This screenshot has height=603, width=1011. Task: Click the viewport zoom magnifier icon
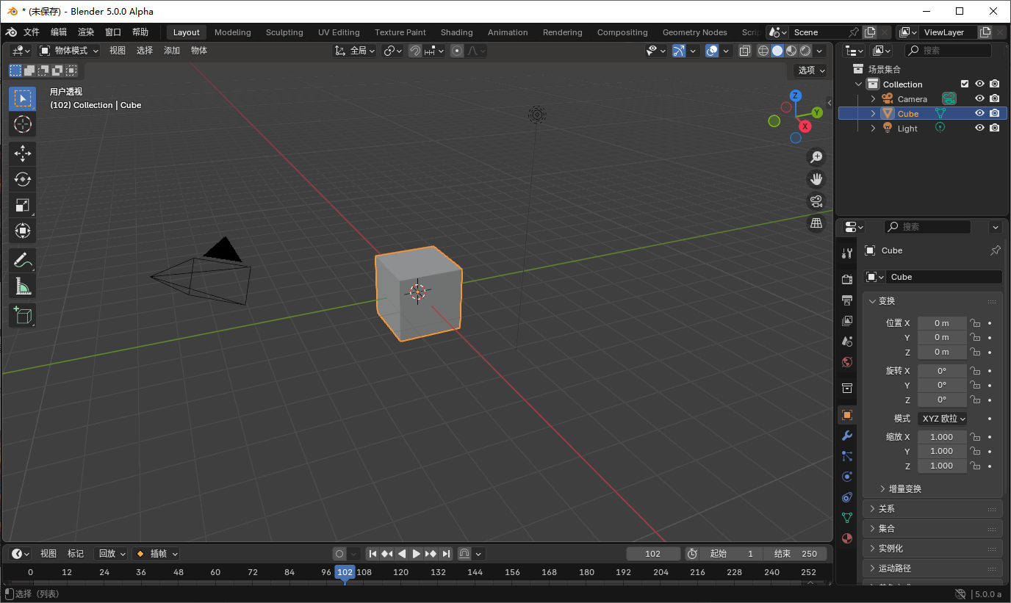pos(816,156)
